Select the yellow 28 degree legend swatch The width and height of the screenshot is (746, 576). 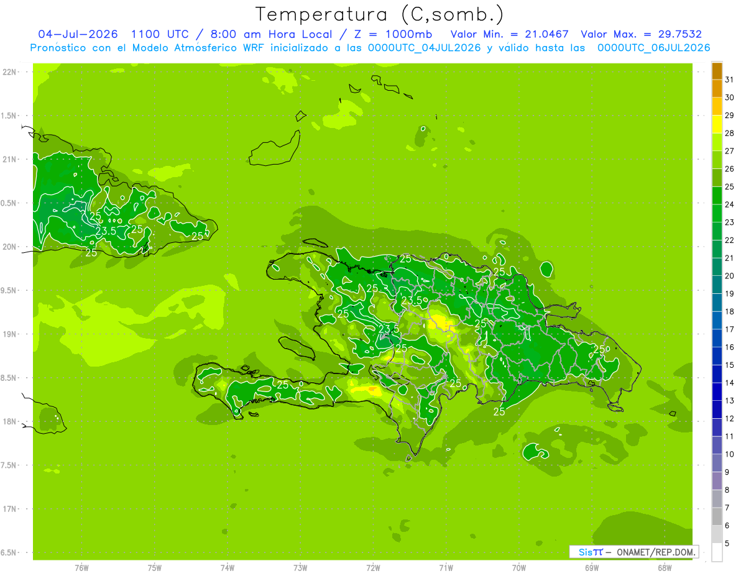coord(717,124)
